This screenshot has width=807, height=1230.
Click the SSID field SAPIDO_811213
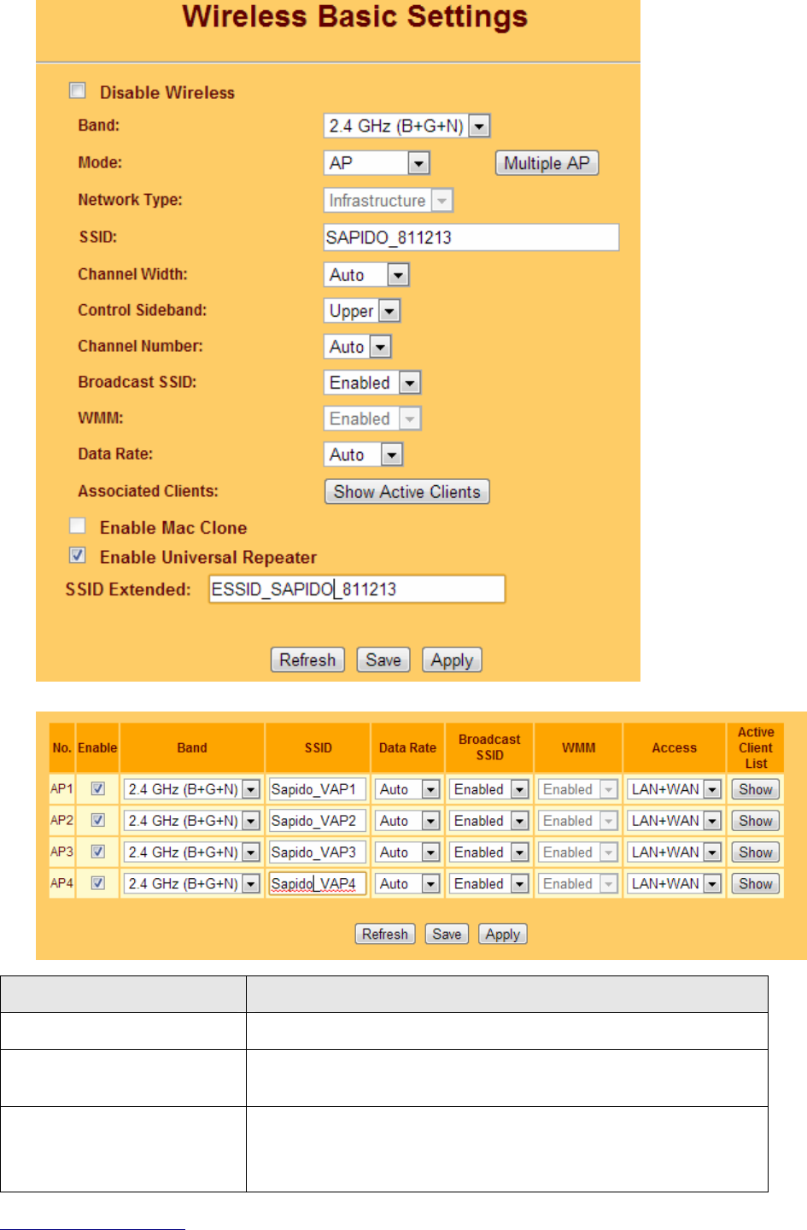471,237
